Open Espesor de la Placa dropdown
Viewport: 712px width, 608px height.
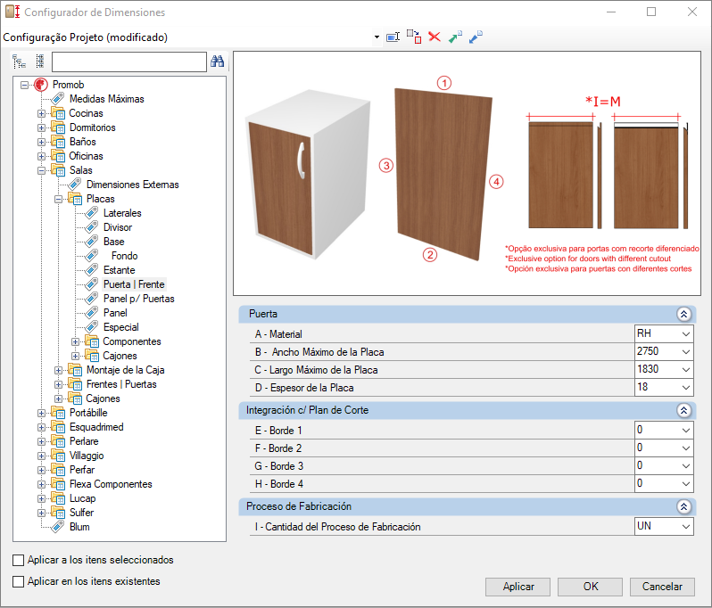coord(685,388)
